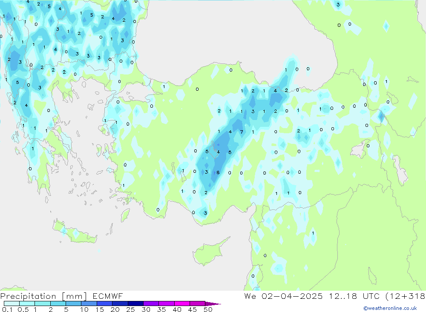Click the '20' legend scale label

pyautogui.click(x=115, y=309)
